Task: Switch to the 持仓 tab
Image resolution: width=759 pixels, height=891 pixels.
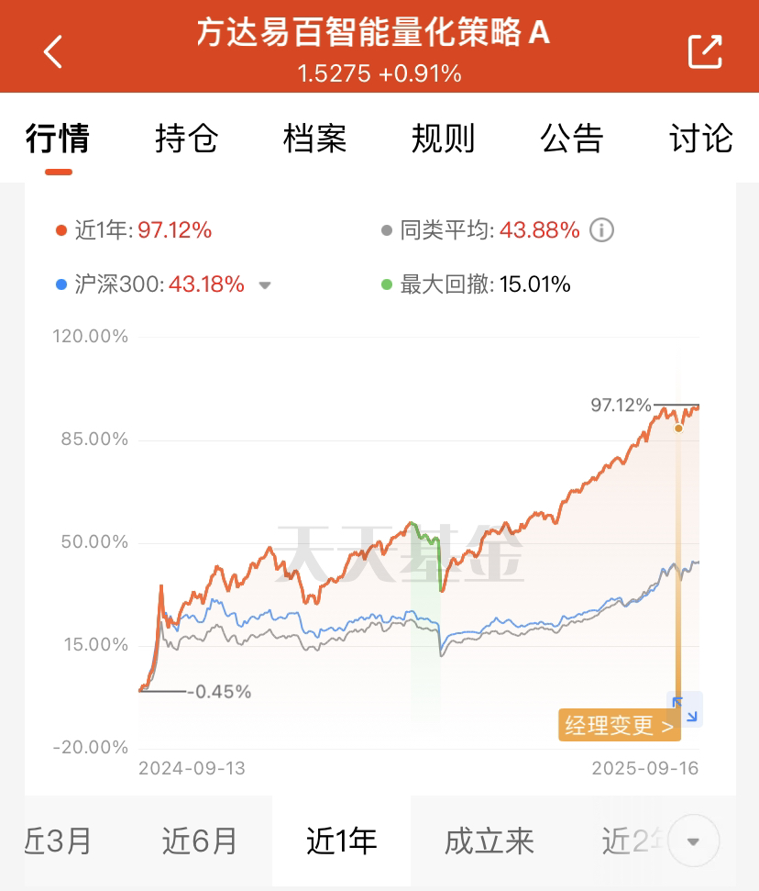Action: pos(187,138)
